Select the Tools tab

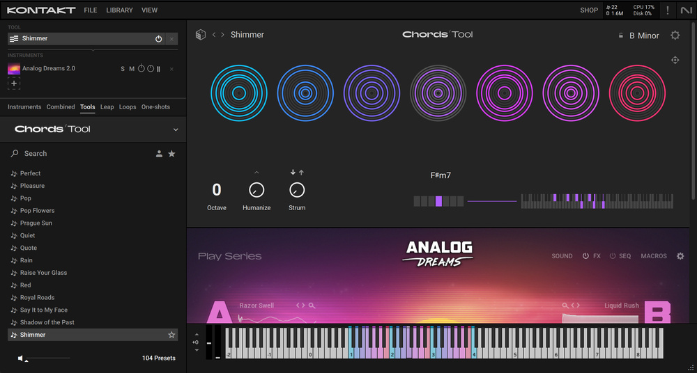click(88, 107)
